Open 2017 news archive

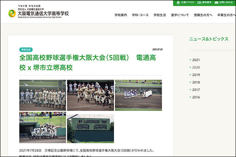(x=196, y=90)
